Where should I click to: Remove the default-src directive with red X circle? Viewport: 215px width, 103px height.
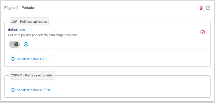203,32
